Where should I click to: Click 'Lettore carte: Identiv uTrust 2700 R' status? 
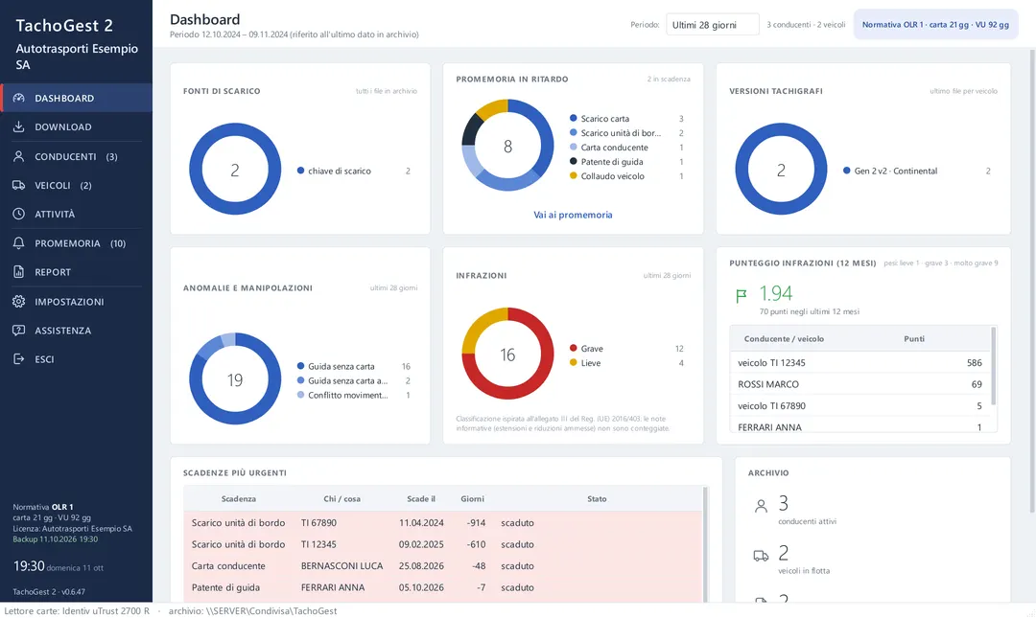tap(77, 610)
